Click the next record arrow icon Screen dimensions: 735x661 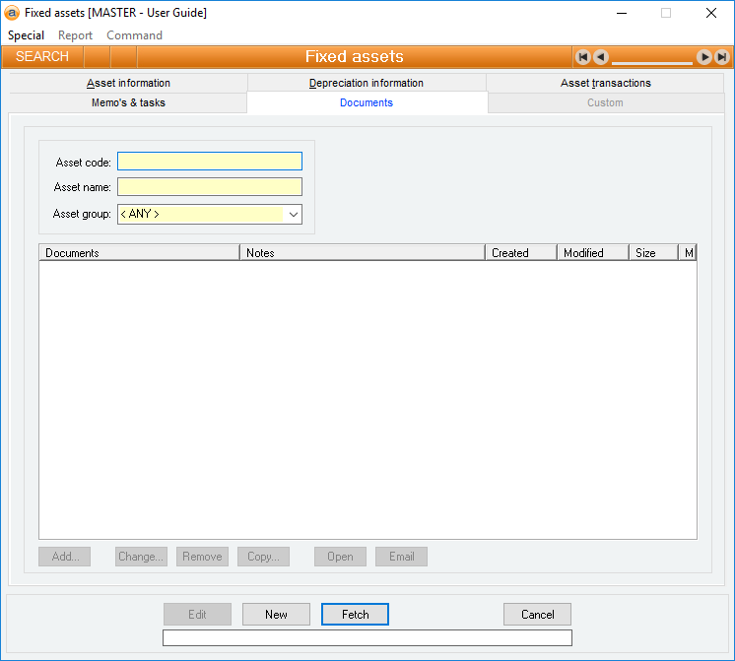pos(704,57)
